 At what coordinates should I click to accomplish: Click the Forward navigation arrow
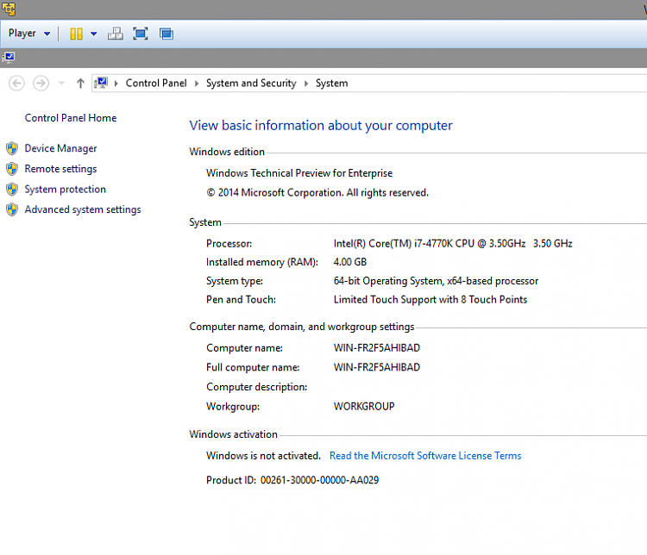click(x=41, y=84)
